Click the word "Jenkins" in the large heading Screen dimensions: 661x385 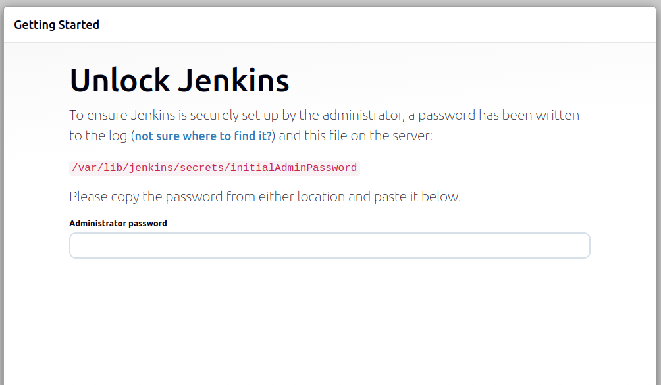pos(233,81)
